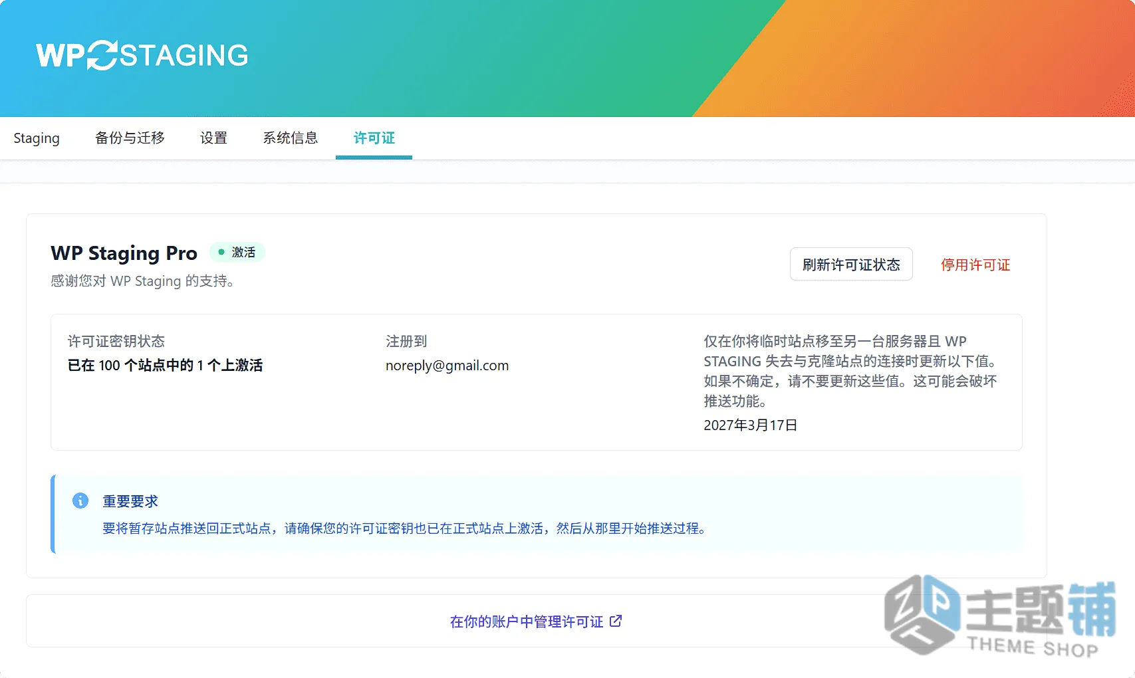Click the expiry date 2027年3月17日
Viewport: 1135px width, 678px height.
(751, 425)
